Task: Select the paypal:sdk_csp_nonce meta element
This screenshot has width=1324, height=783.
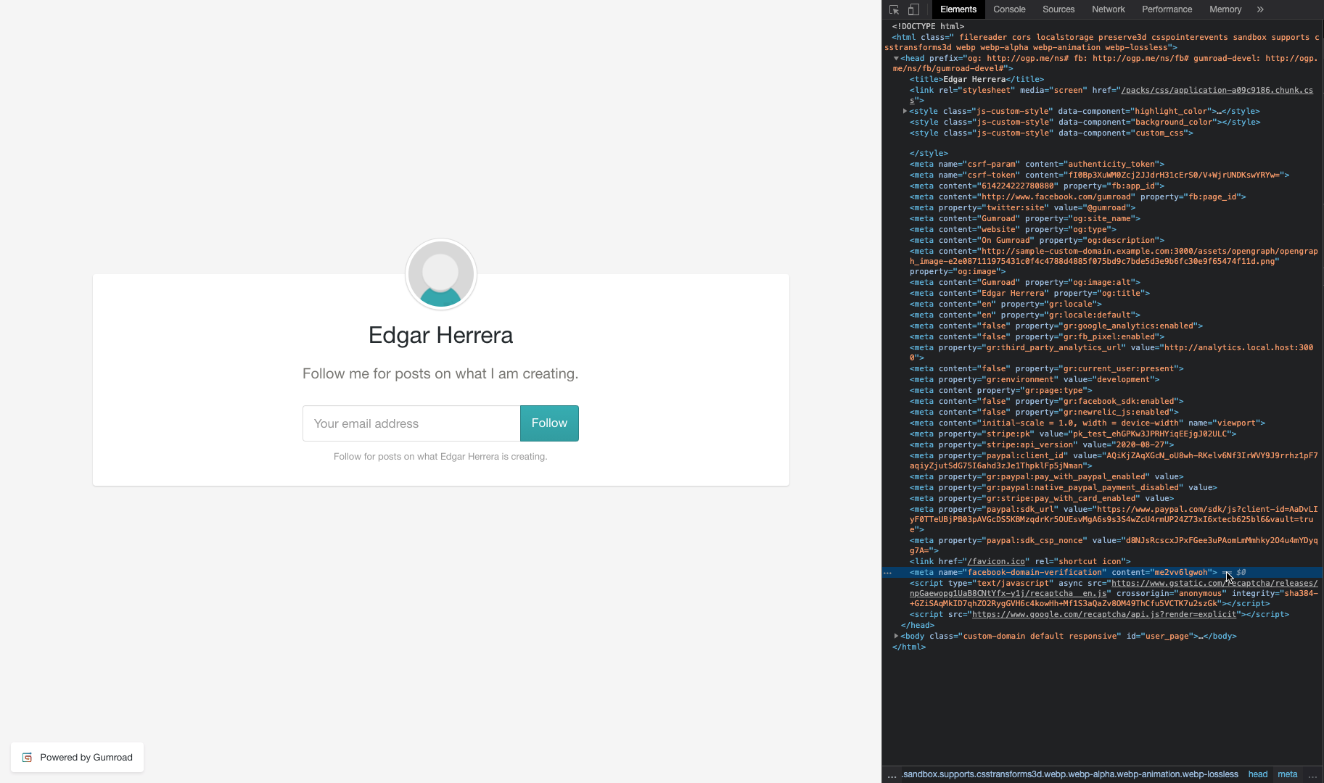Action: coord(1114,545)
